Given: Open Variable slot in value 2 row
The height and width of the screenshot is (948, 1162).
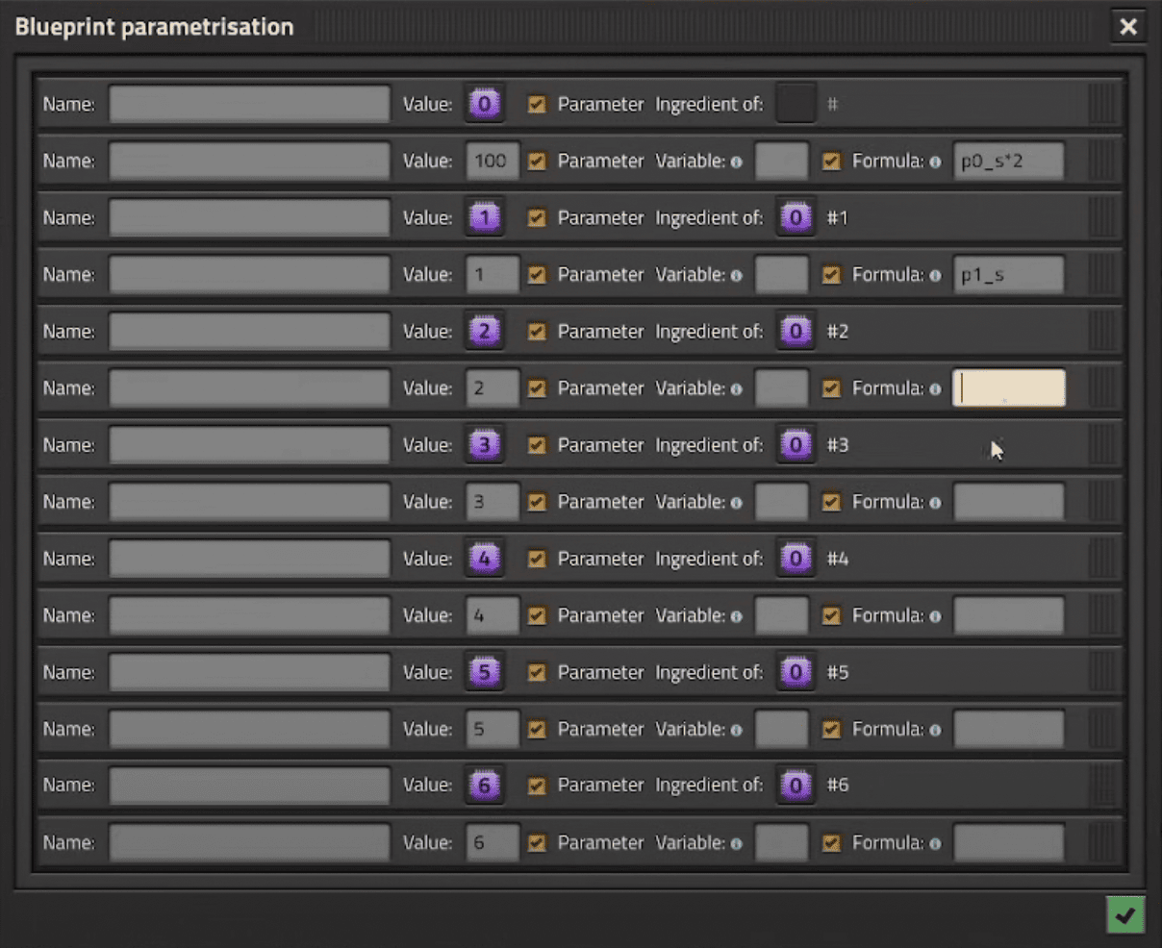Looking at the screenshot, I should tap(781, 387).
